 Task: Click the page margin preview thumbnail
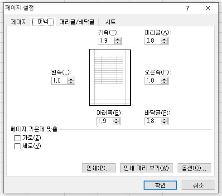pos(110,78)
